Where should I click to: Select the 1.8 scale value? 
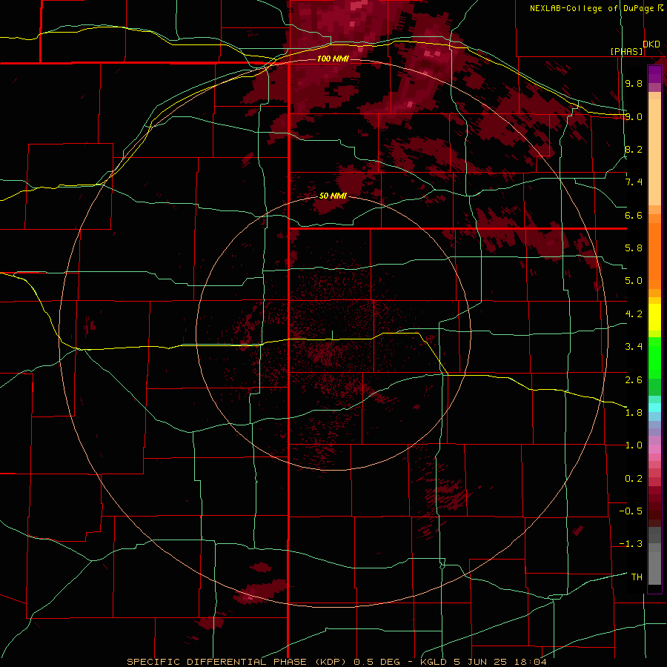pyautogui.click(x=634, y=413)
